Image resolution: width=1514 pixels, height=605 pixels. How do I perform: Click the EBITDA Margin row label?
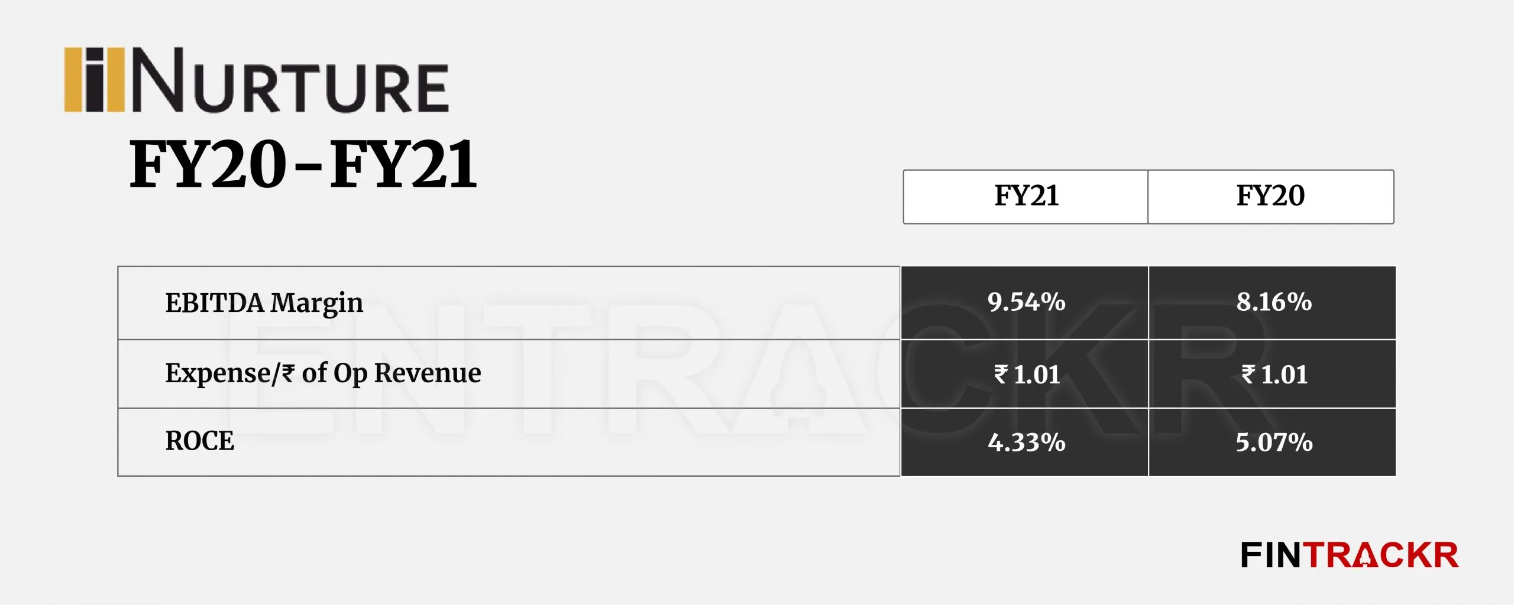(x=264, y=303)
